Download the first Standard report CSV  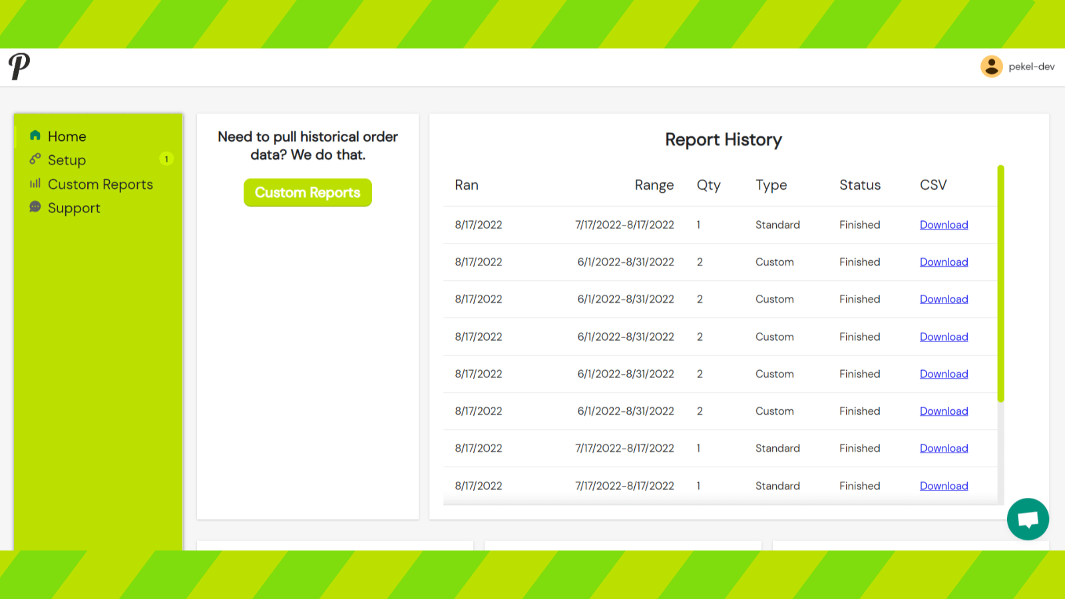pos(944,225)
